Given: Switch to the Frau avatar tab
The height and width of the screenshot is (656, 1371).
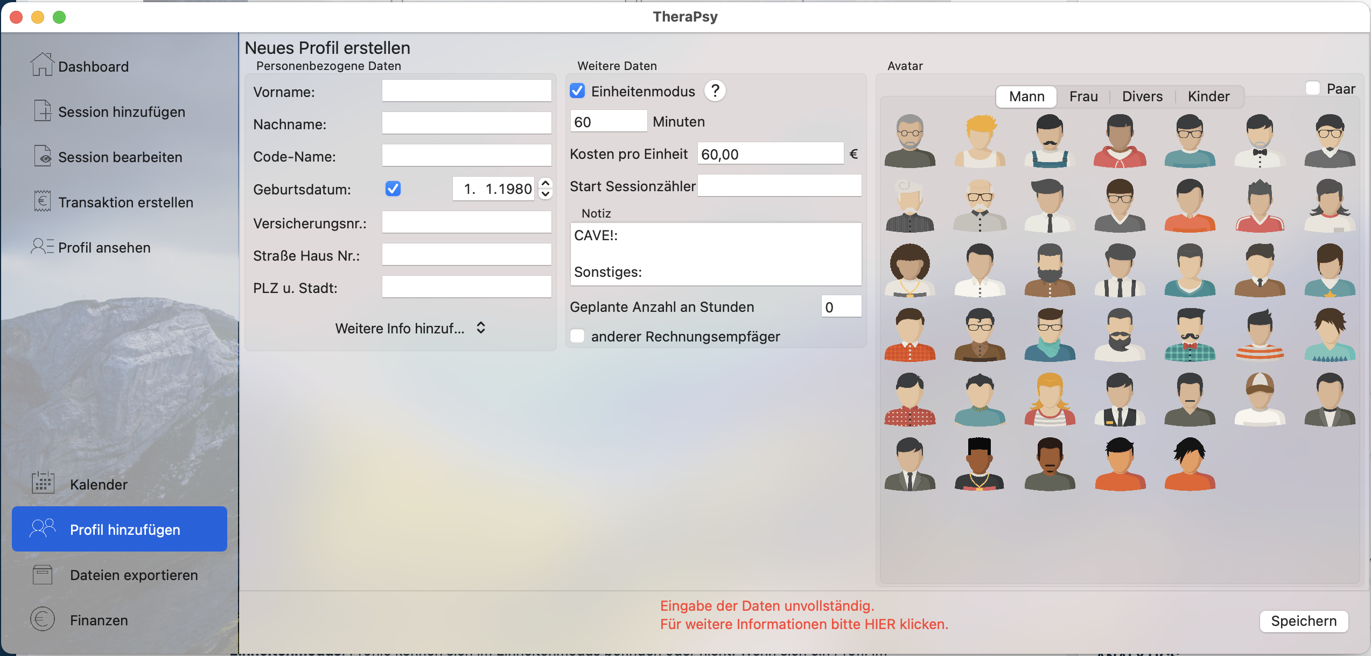Looking at the screenshot, I should click(x=1083, y=96).
